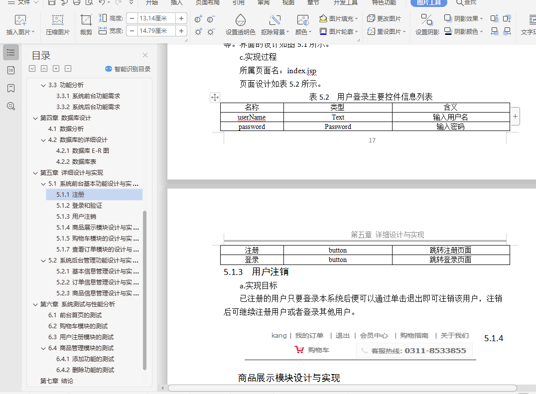Nudge shadow down icon
This screenshot has height=394, width=536.
click(x=507, y=18)
